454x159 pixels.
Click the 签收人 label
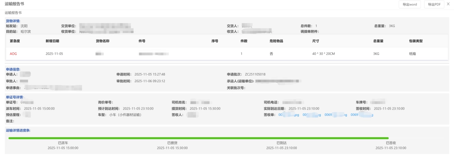point(177,115)
